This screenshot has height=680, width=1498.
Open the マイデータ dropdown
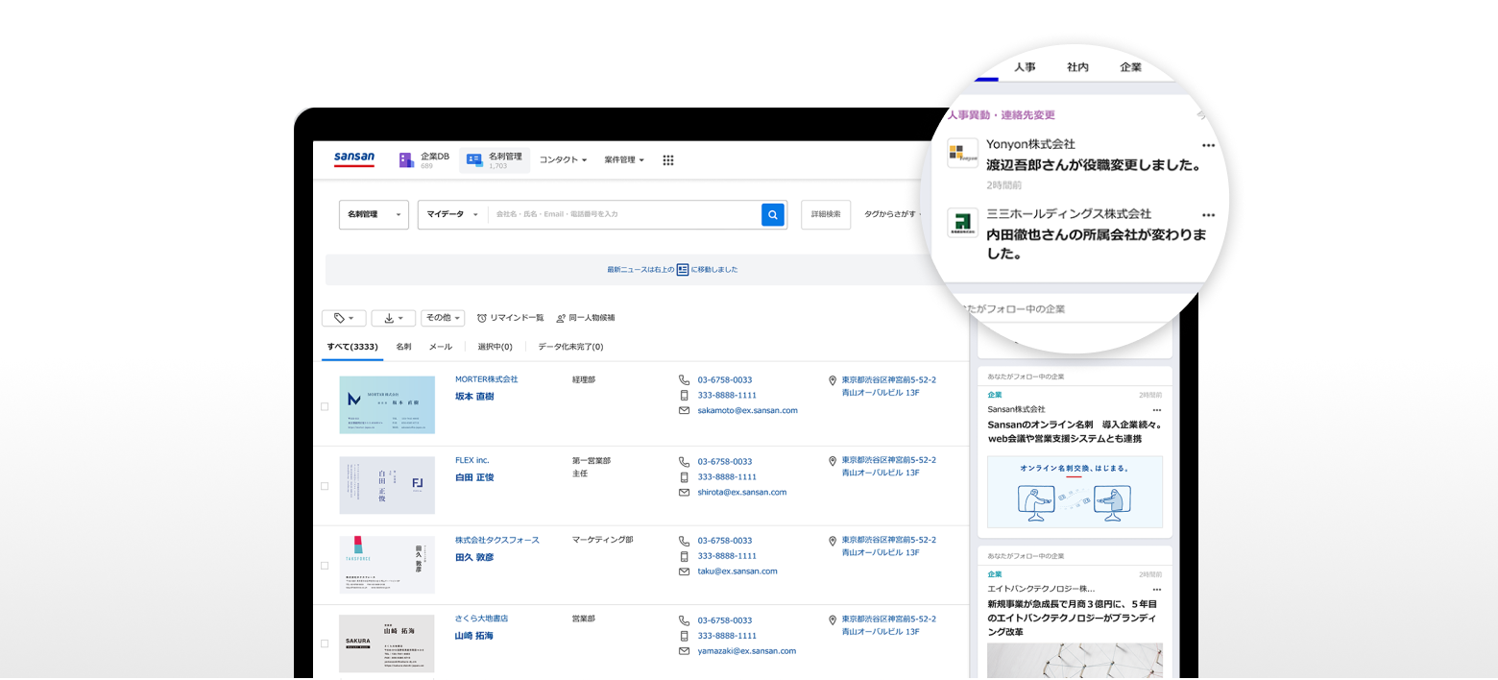click(x=452, y=214)
